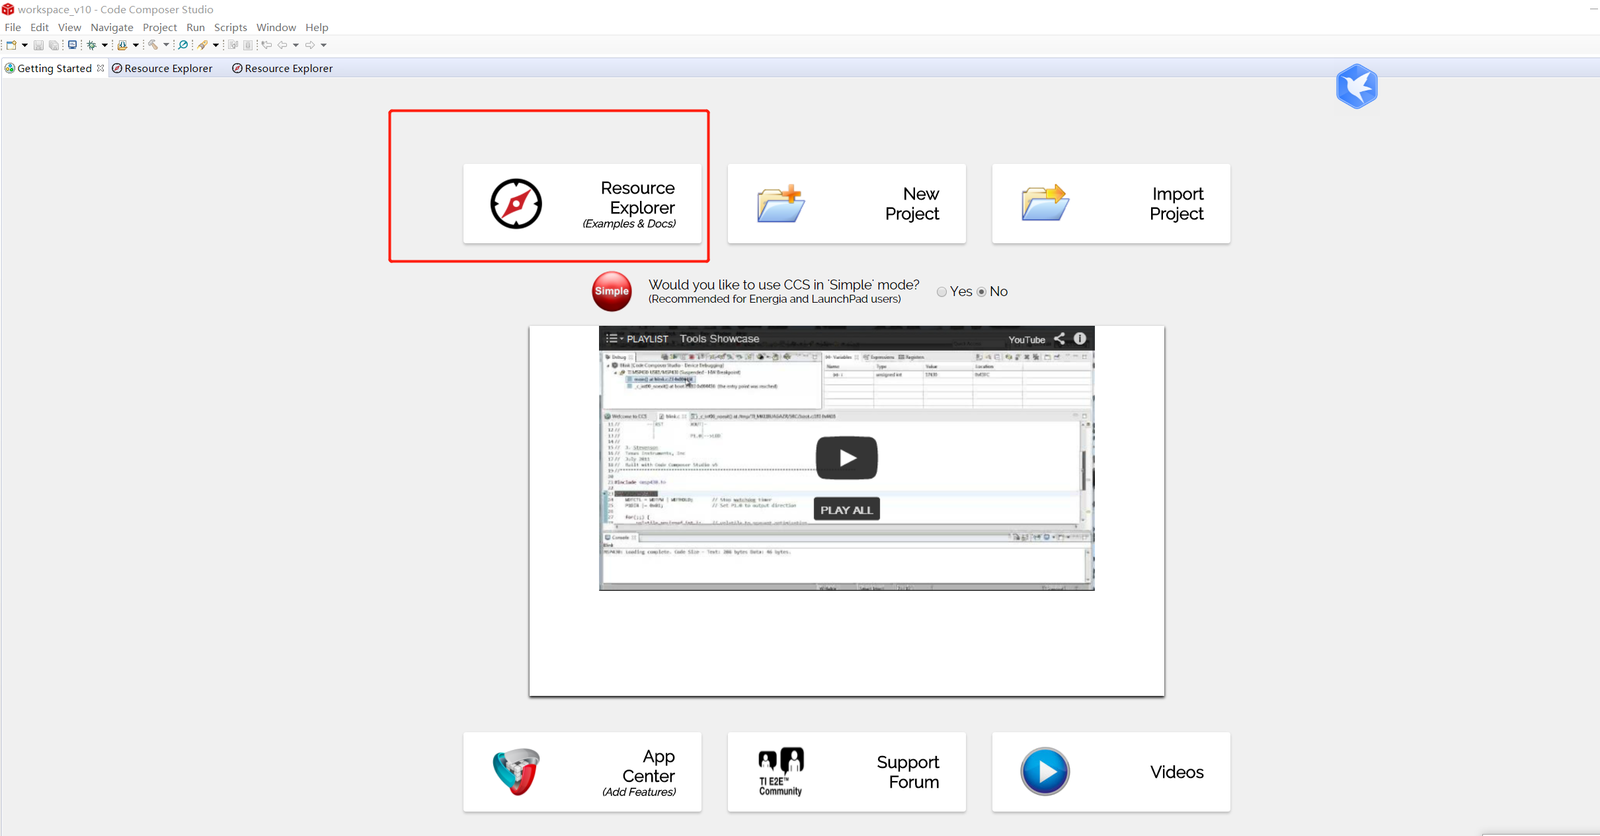Click the code-braces folder toolbar icon
Image resolution: width=1600 pixels, height=836 pixels.
click(122, 45)
